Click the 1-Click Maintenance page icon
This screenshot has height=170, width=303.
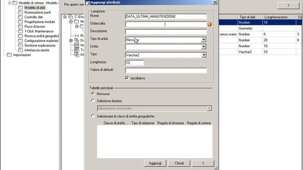click(20, 31)
